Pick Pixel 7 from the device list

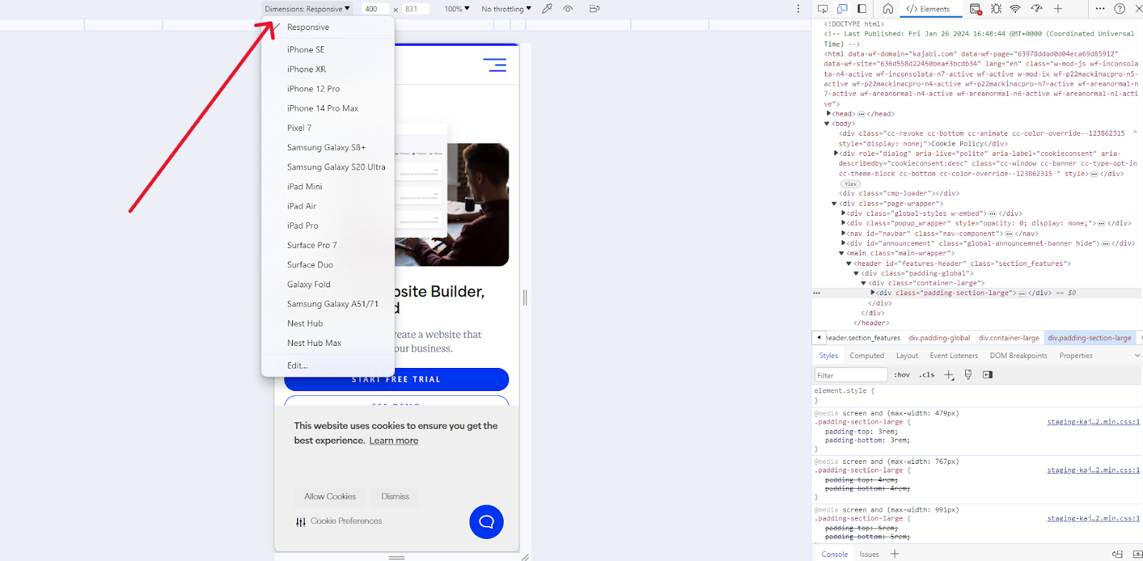tap(328, 128)
